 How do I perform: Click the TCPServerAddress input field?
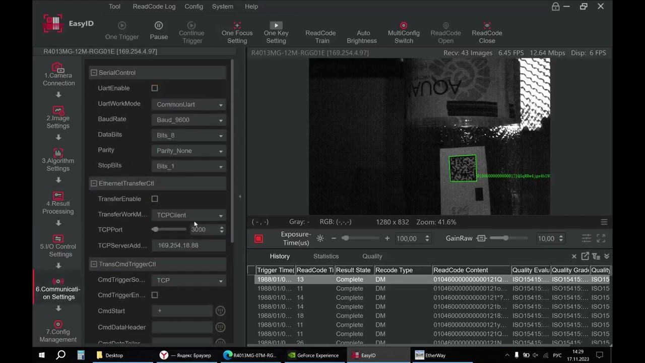pos(188,246)
